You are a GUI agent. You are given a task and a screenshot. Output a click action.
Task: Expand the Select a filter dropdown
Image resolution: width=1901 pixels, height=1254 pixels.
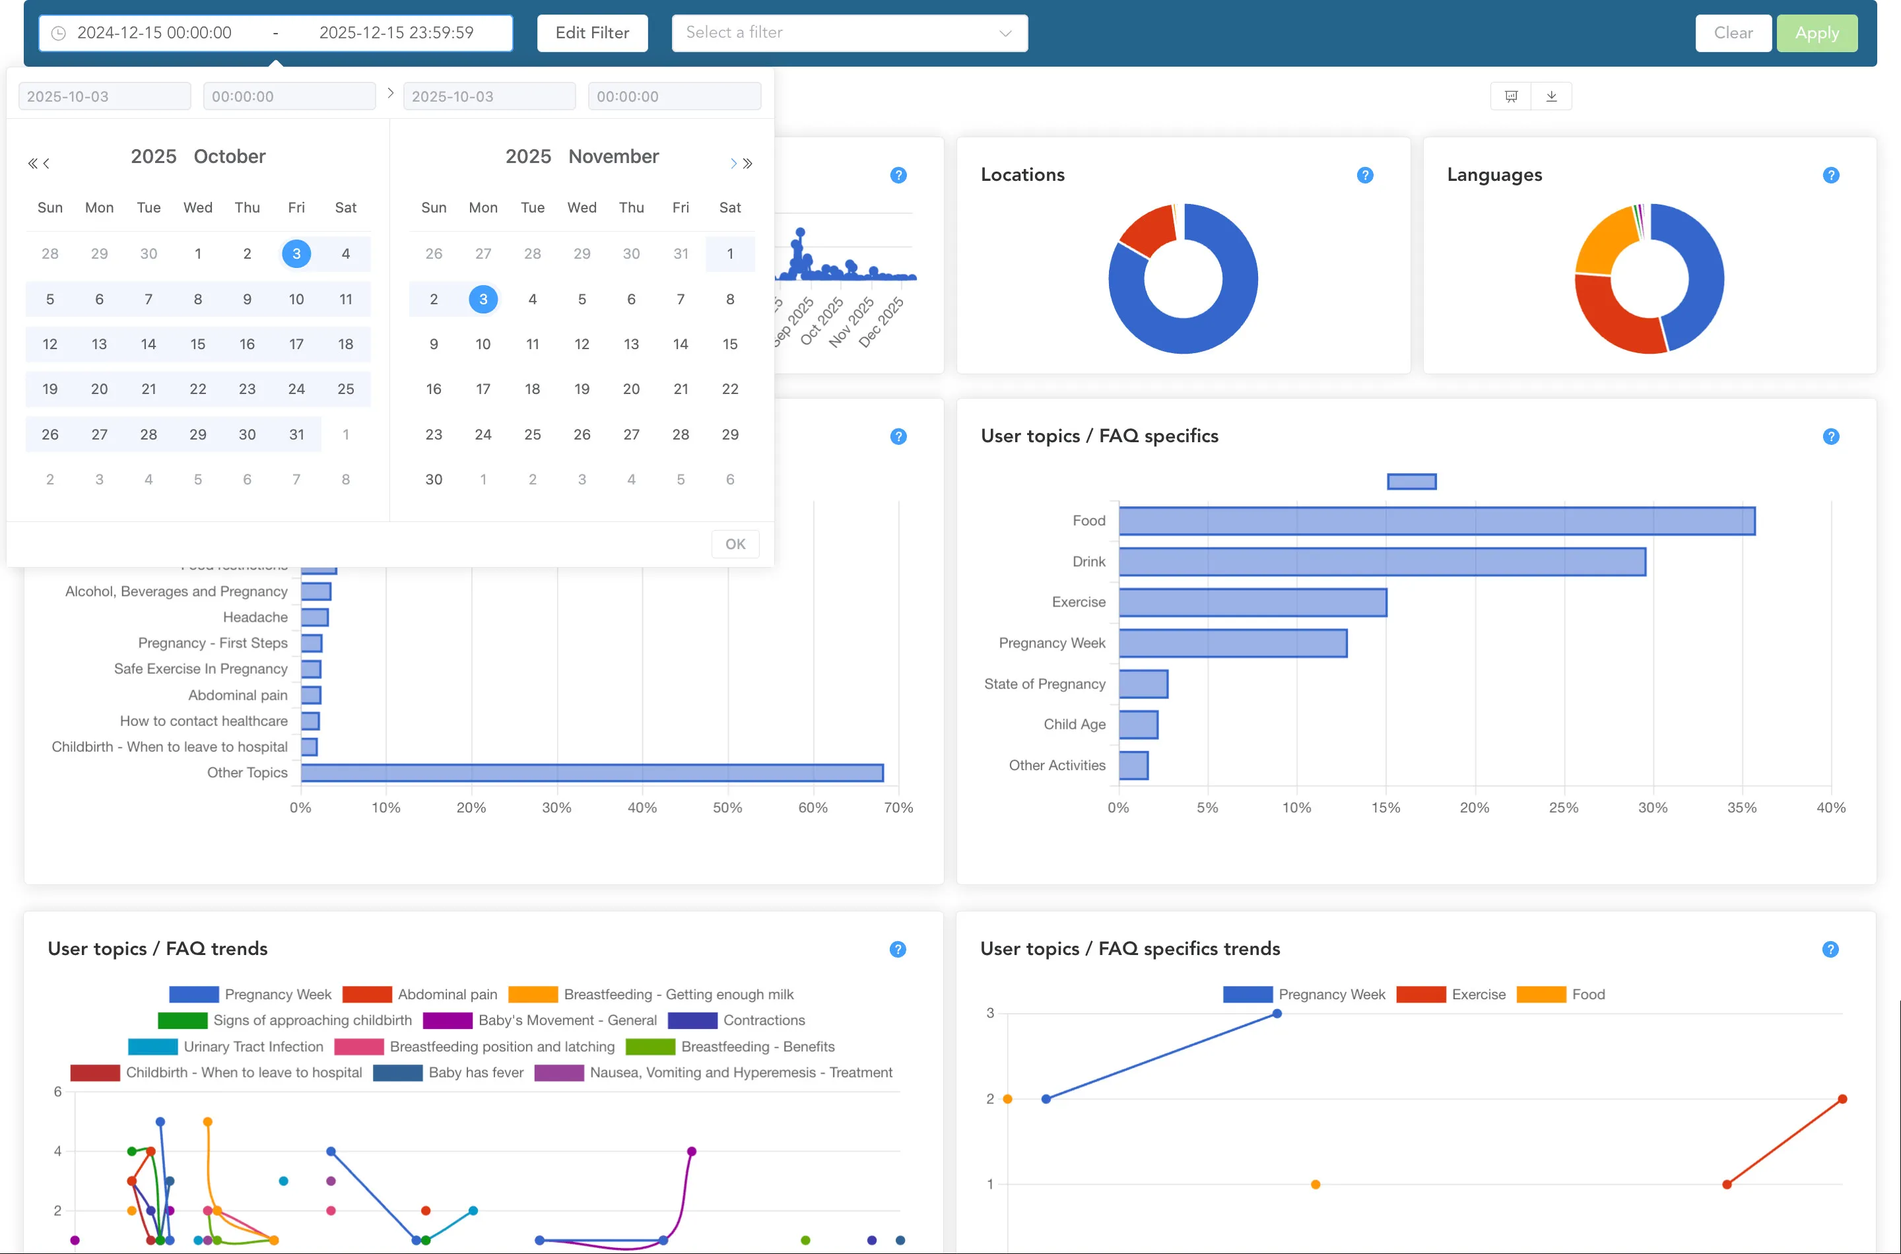[x=850, y=33]
